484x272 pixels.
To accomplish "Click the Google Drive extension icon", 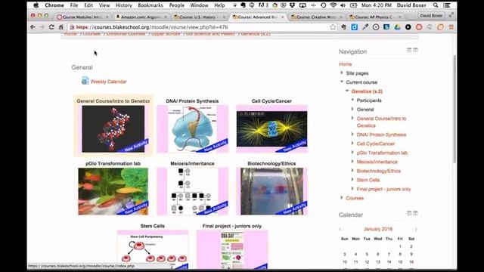I will (397, 27).
